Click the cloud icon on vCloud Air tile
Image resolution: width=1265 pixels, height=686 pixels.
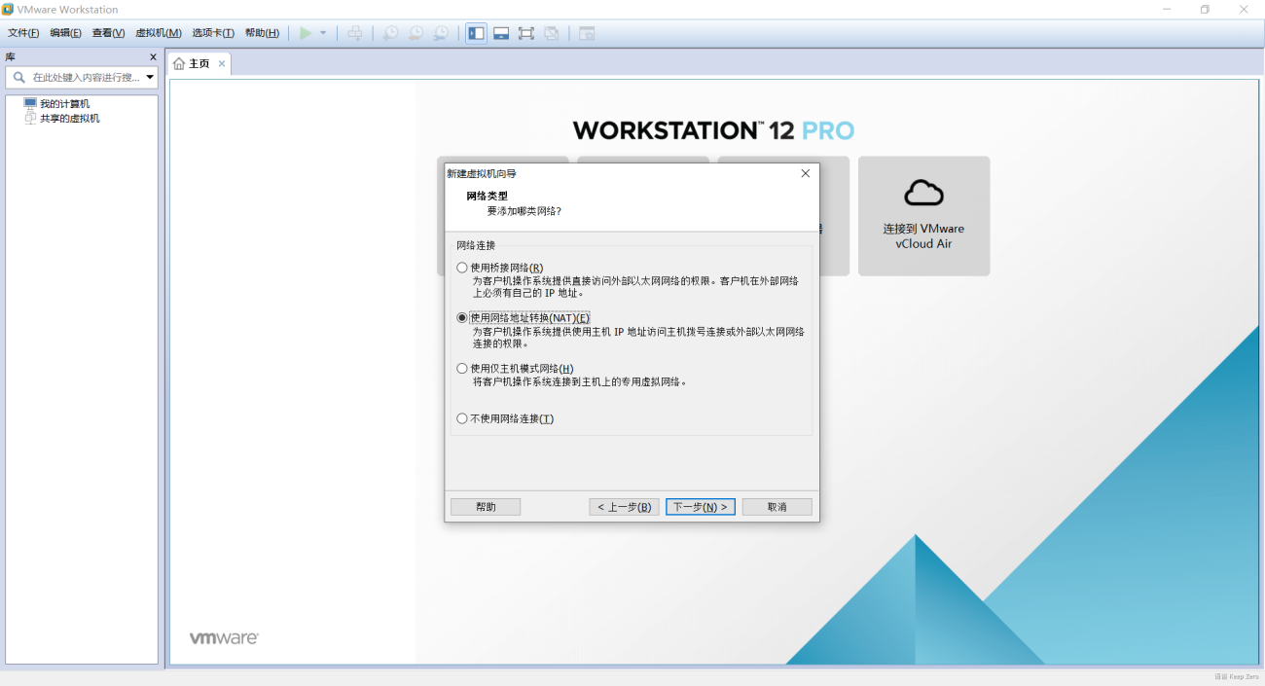point(923,193)
